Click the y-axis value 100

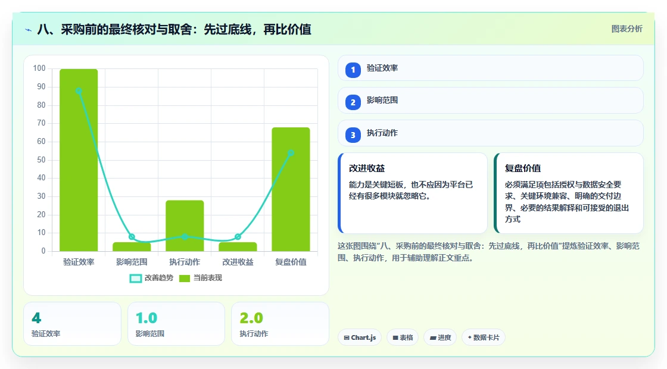pos(39,68)
